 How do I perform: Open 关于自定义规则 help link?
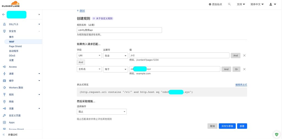tap(103, 18)
